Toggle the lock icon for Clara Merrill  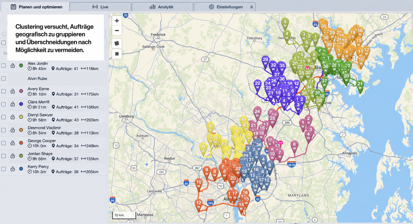pyautogui.click(x=12, y=104)
